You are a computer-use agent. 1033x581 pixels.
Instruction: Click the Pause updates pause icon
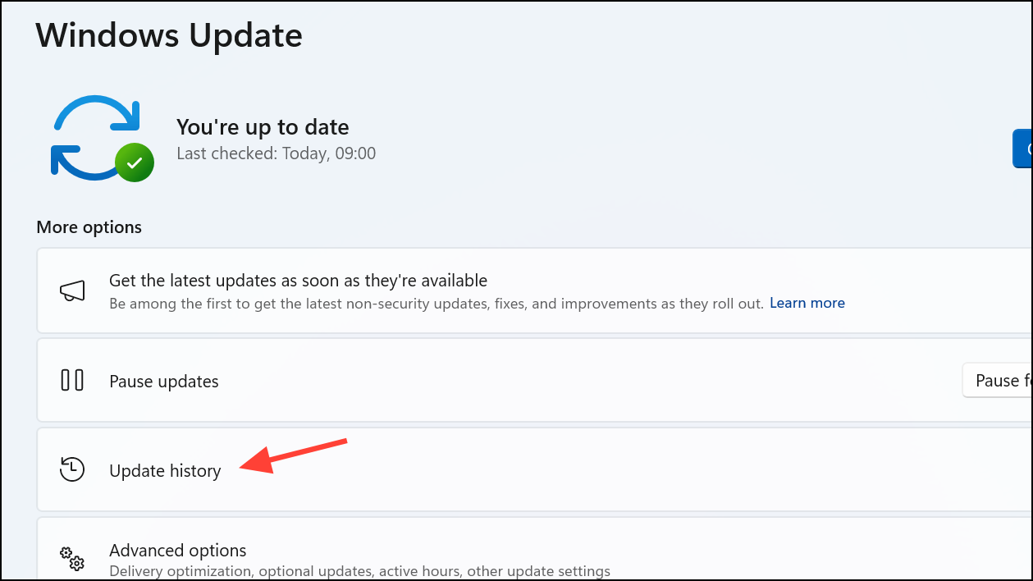point(73,380)
